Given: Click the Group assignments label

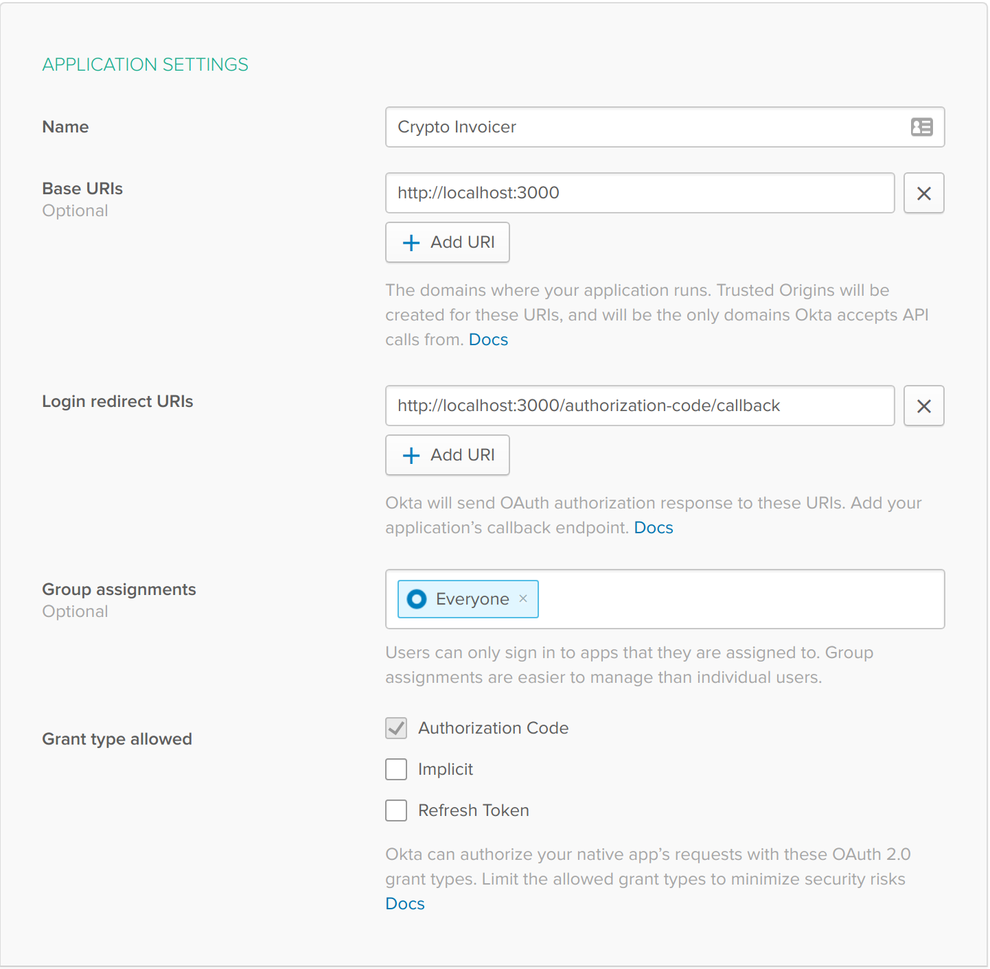Looking at the screenshot, I should [119, 589].
